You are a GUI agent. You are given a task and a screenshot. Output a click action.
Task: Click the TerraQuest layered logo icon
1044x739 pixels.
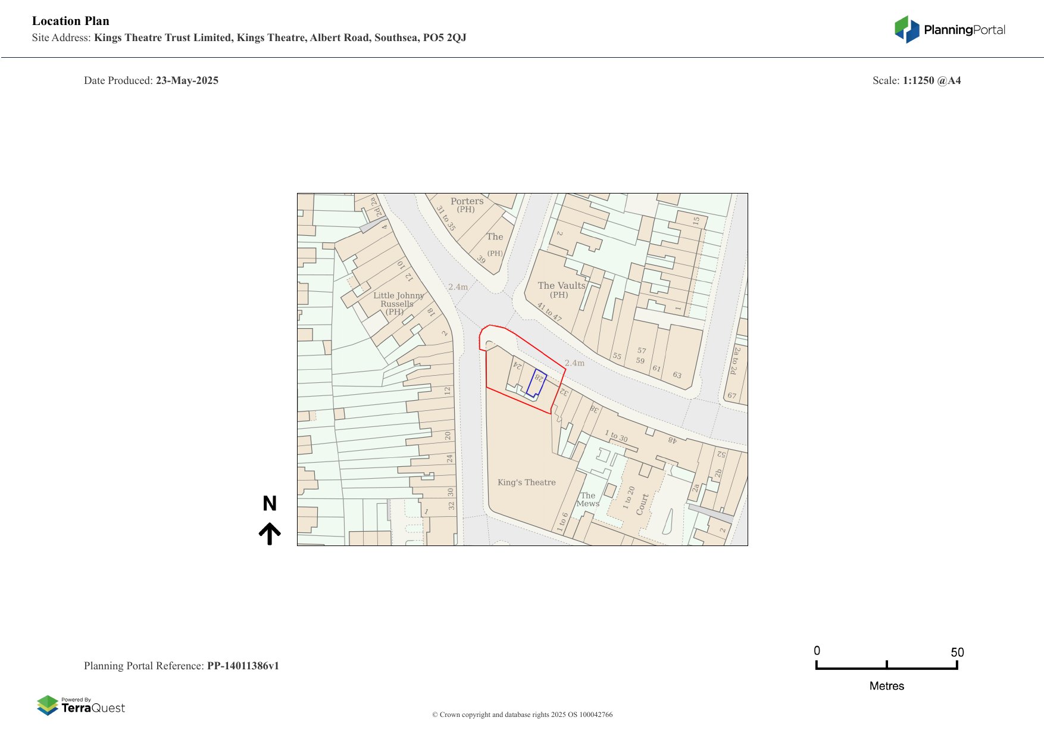coord(48,705)
